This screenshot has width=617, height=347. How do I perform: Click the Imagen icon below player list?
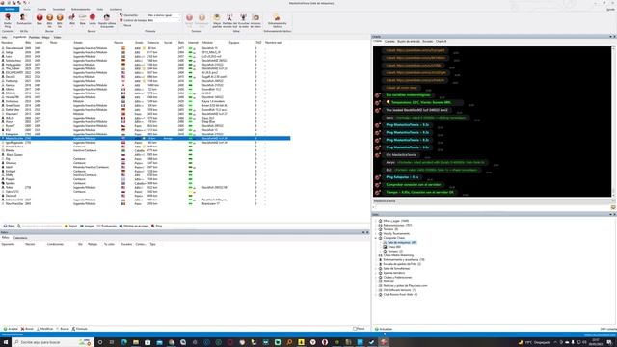tap(88, 226)
